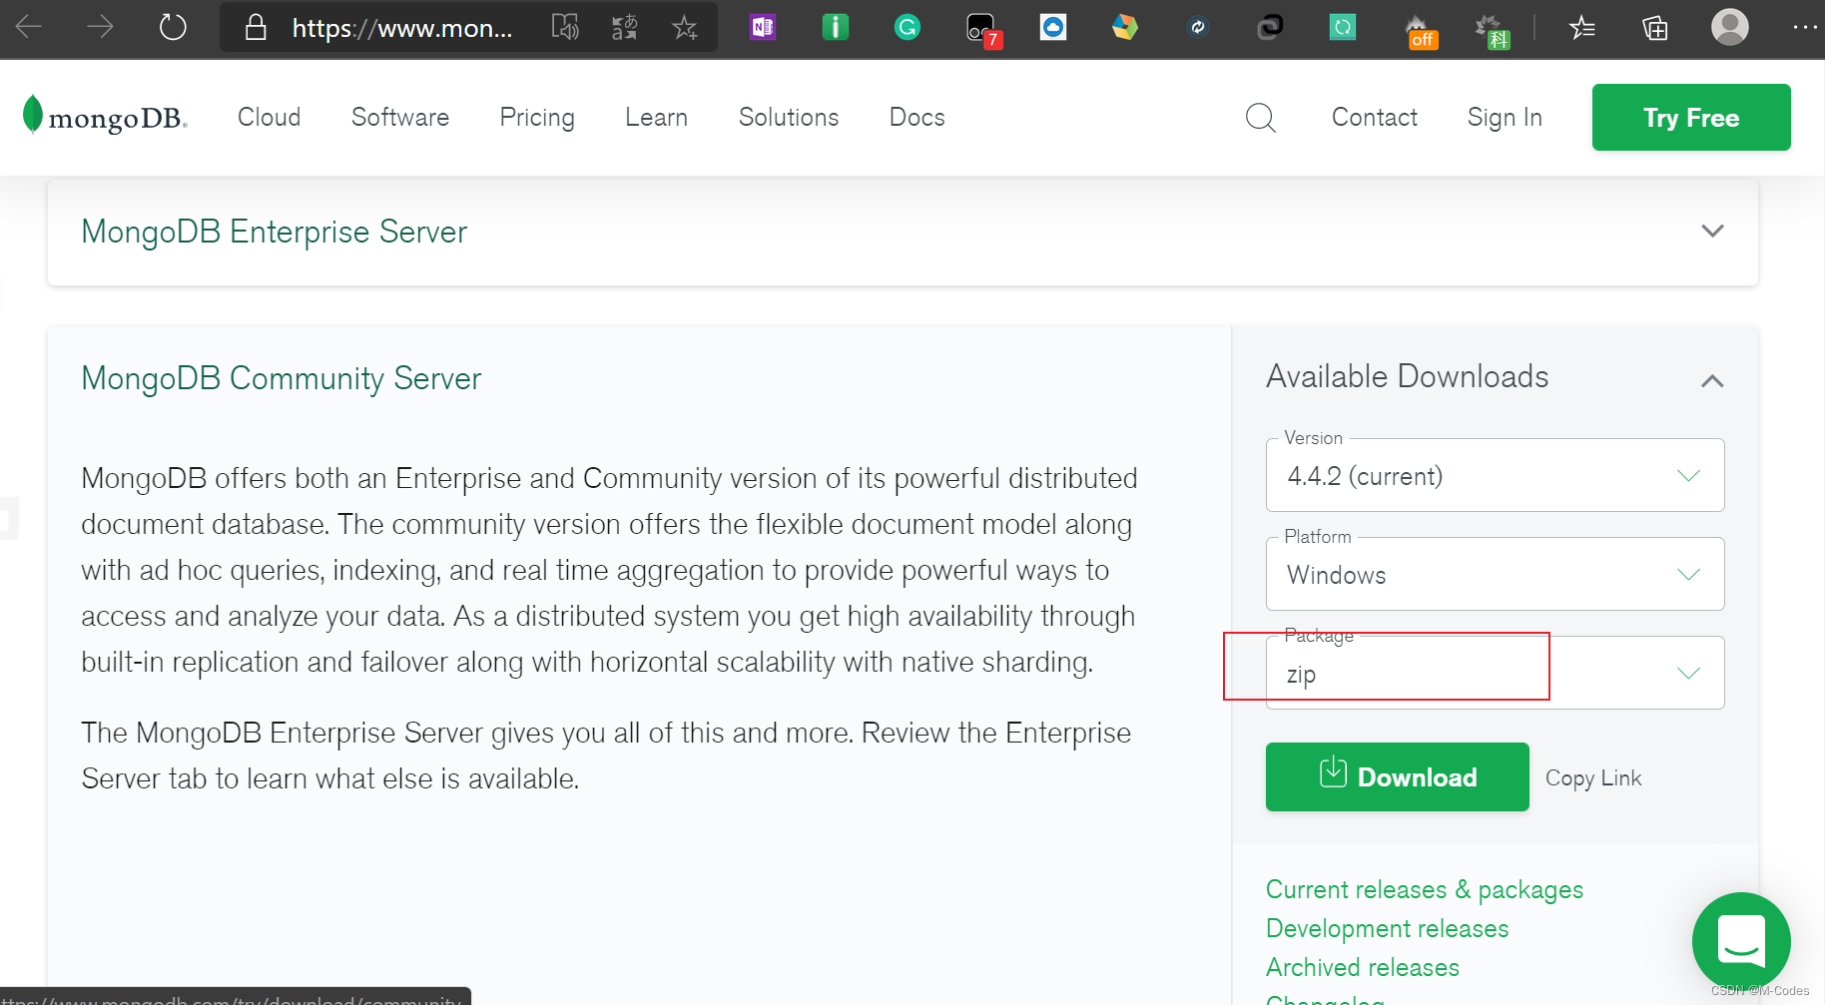Click the green Download button

click(x=1397, y=776)
